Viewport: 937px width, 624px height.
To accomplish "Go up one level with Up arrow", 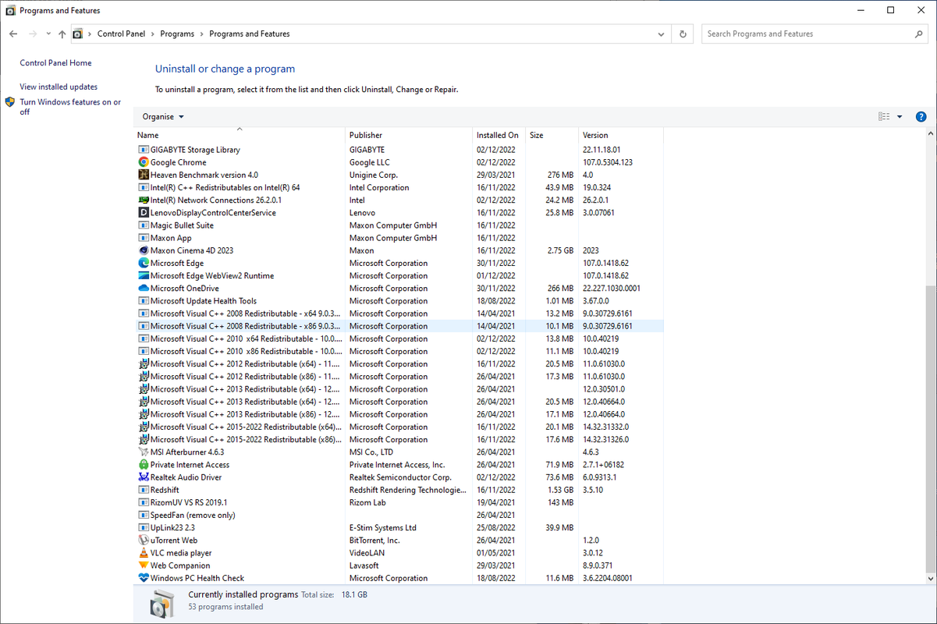I will (62, 34).
